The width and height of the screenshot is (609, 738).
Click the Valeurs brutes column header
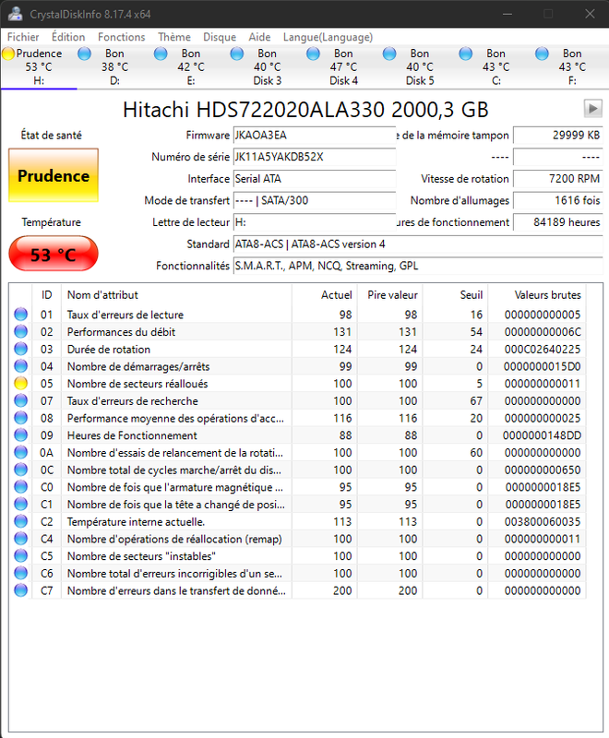click(x=537, y=295)
